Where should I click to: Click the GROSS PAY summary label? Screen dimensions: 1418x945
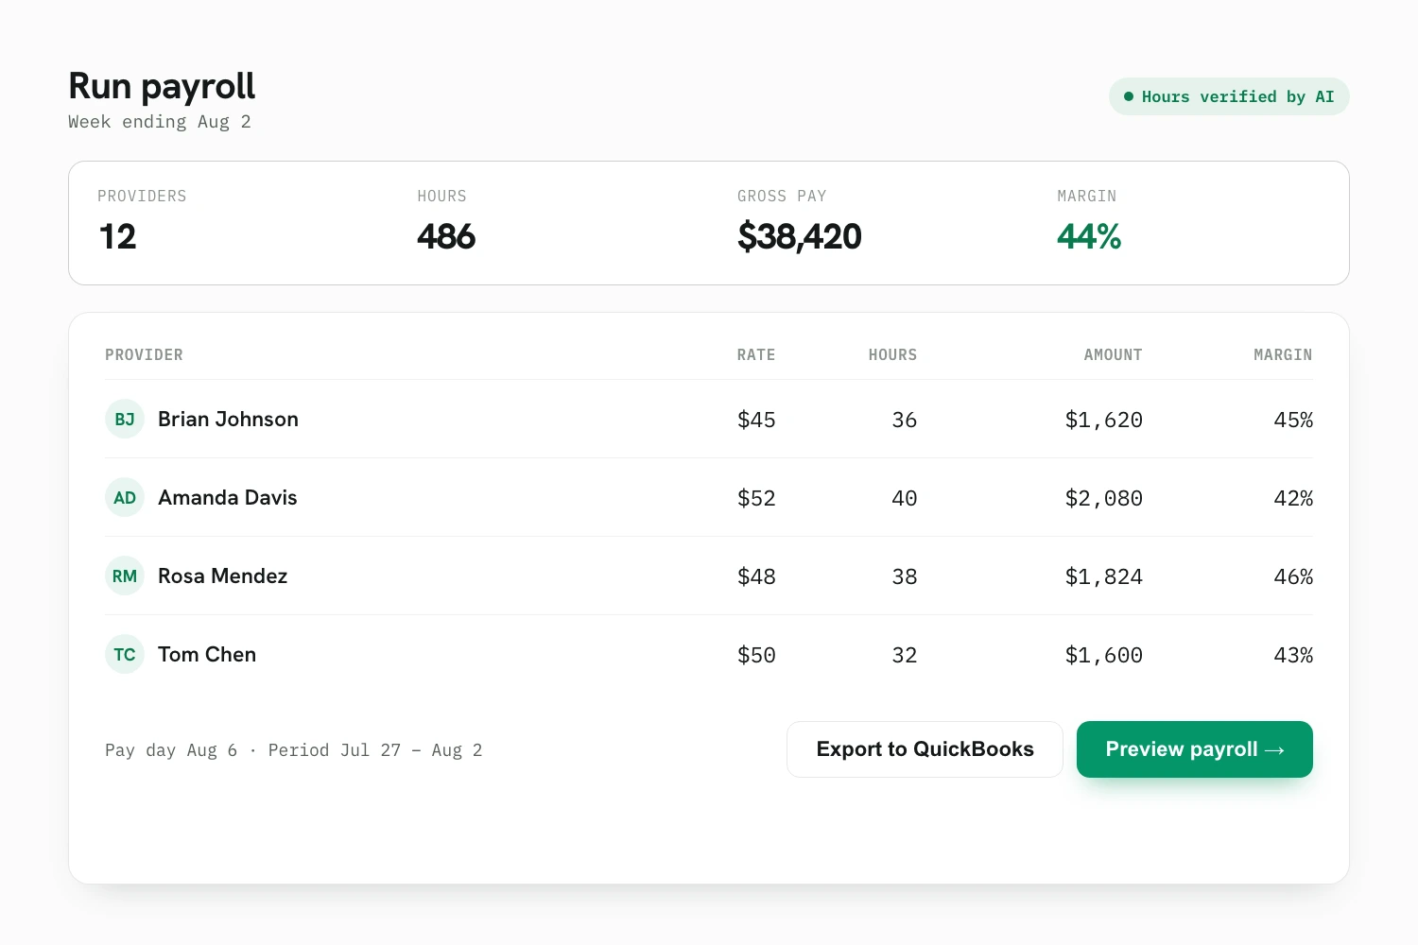(x=782, y=196)
